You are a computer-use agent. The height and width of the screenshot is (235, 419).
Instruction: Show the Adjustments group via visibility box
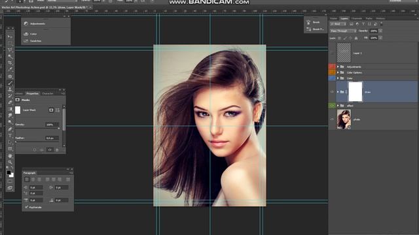(332, 67)
